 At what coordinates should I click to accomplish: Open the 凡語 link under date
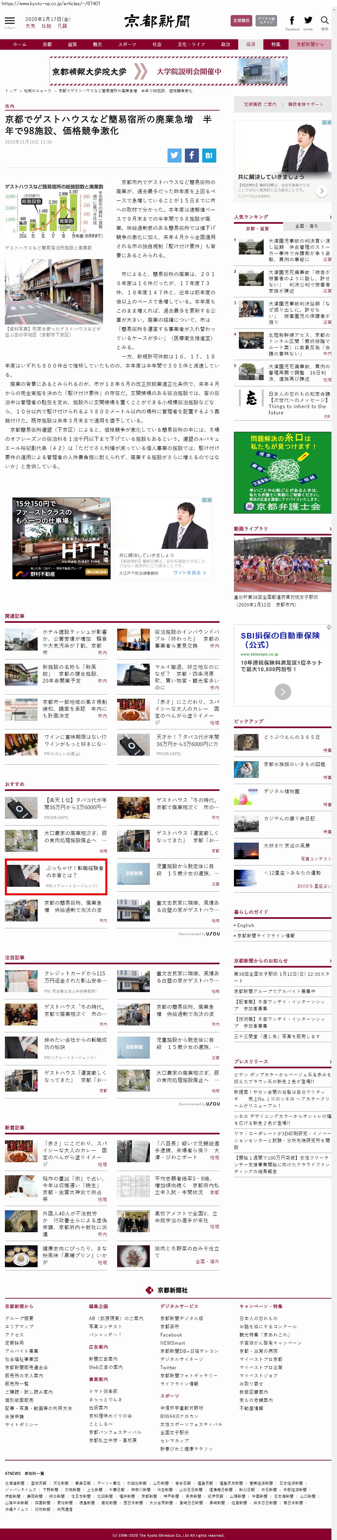tap(62, 26)
